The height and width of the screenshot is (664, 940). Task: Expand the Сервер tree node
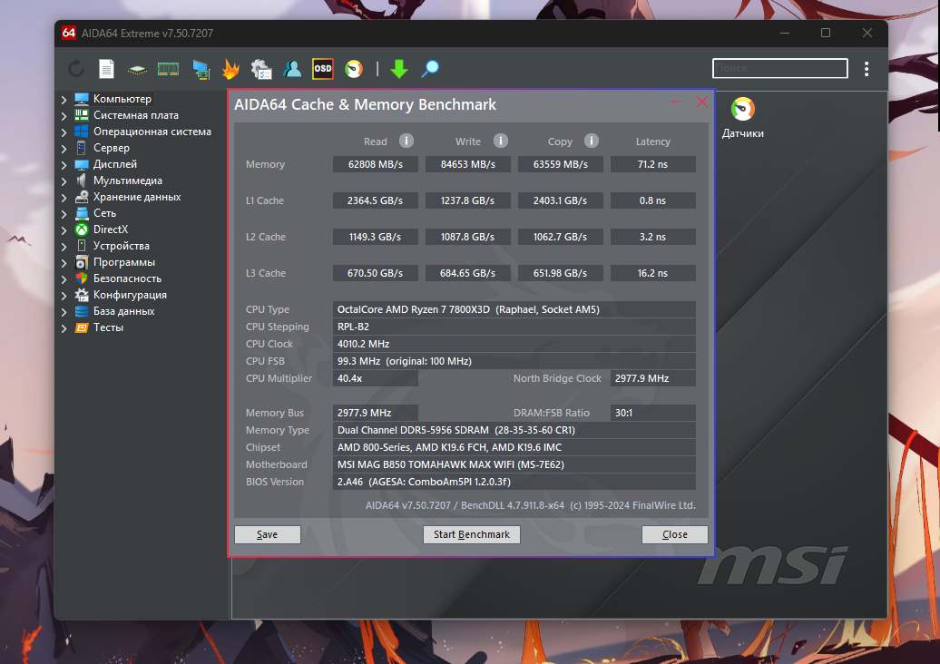tap(64, 148)
